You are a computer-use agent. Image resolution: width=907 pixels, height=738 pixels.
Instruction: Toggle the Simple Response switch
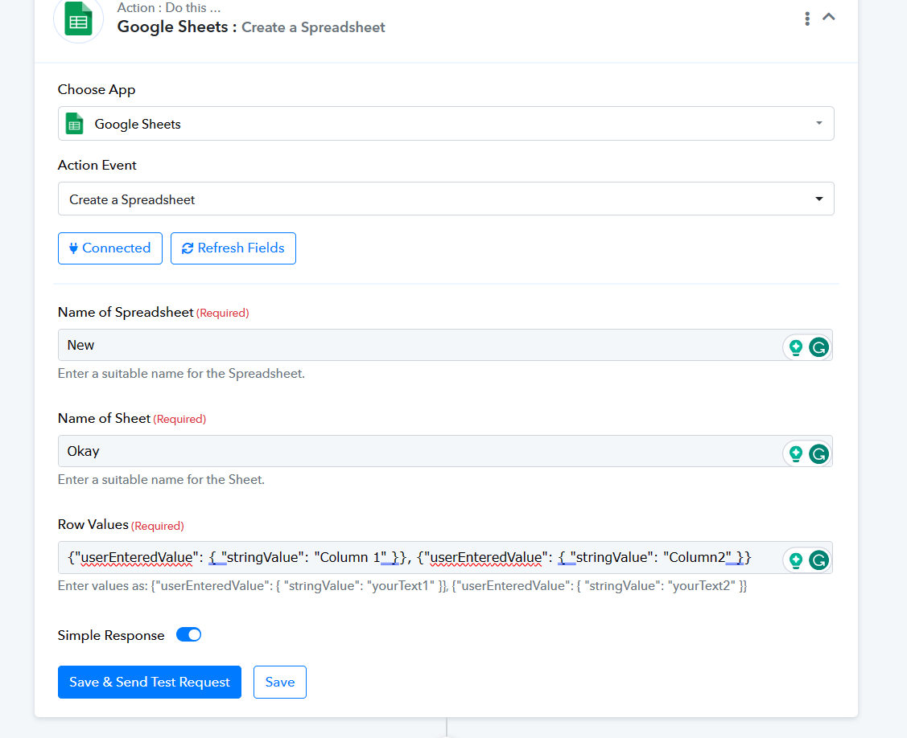188,634
